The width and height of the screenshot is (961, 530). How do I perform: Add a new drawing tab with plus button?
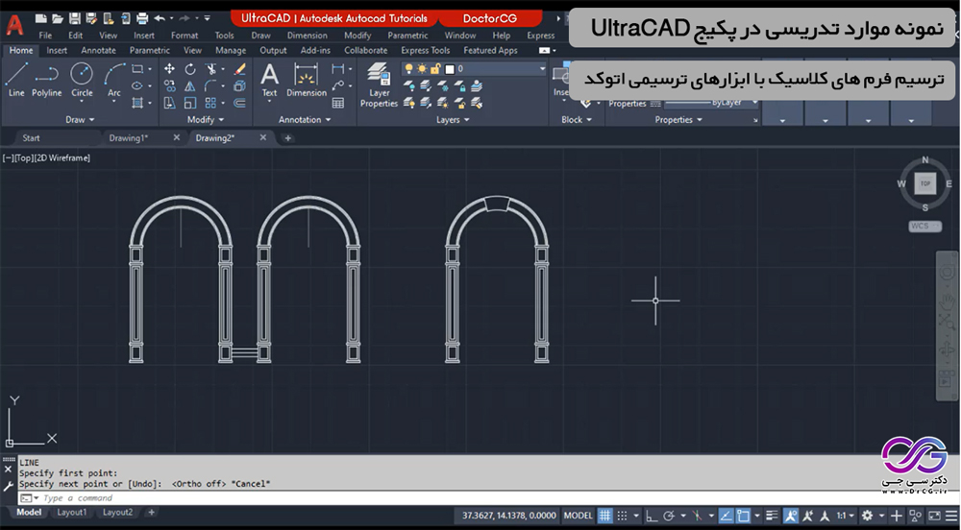(287, 137)
